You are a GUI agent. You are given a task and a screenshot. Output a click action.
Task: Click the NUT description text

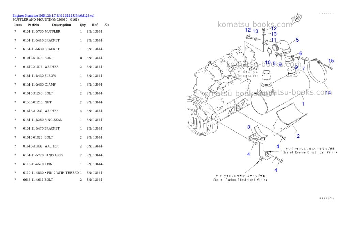48,102
